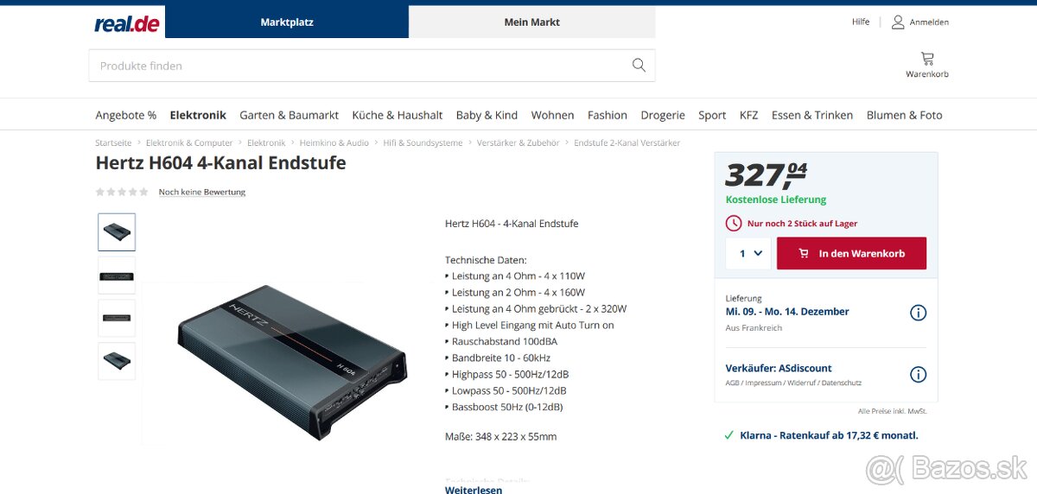
Task: Open the Drogerie menu
Action: tap(663, 115)
